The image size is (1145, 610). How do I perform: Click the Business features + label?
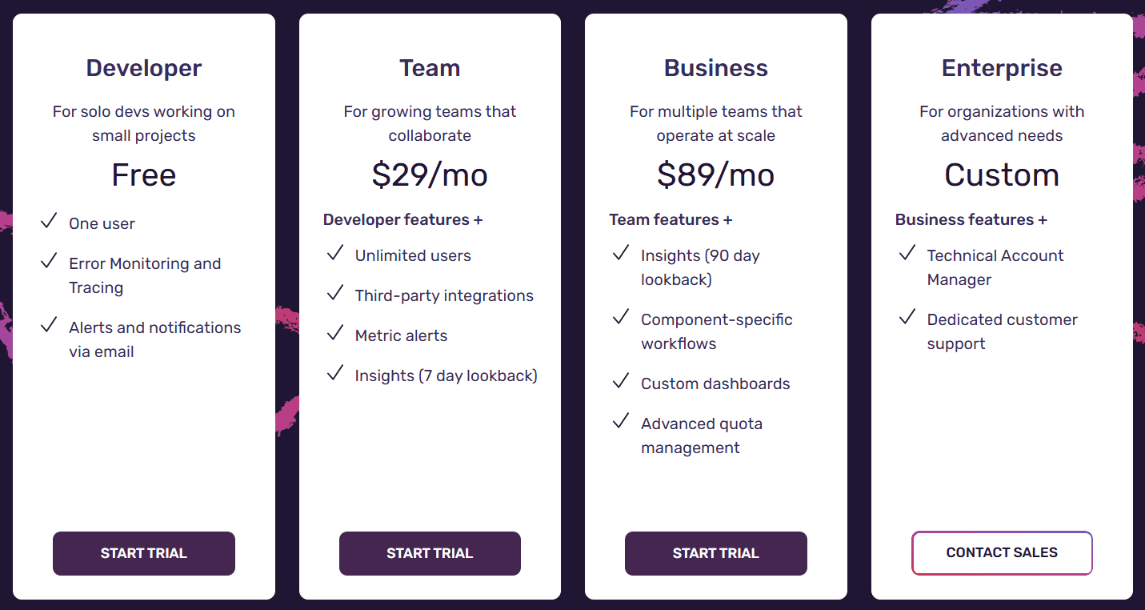click(x=971, y=219)
